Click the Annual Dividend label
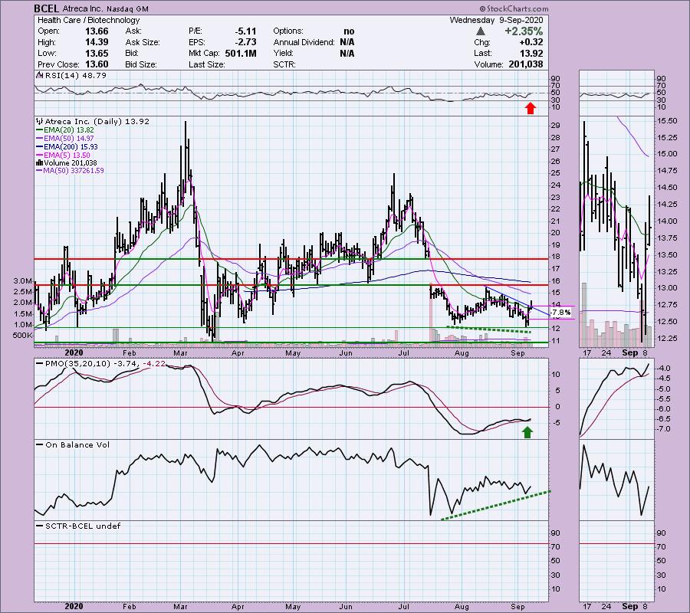This screenshot has width=690, height=613. [x=304, y=42]
